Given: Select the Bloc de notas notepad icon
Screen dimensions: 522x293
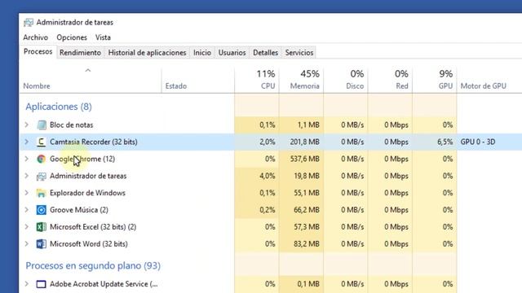Looking at the screenshot, I should pos(42,125).
